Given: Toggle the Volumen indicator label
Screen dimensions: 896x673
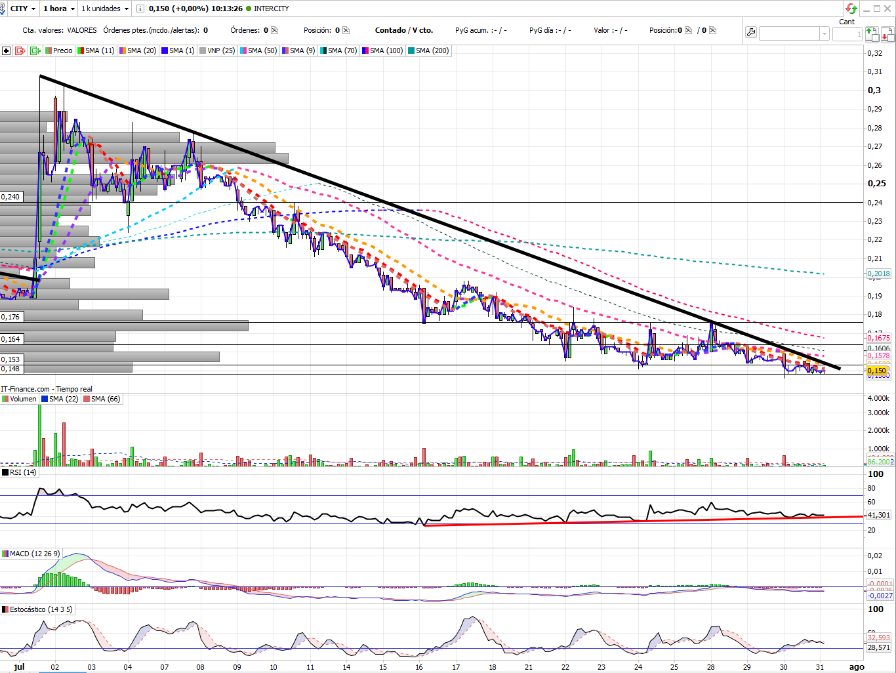Looking at the screenshot, I should [20, 399].
